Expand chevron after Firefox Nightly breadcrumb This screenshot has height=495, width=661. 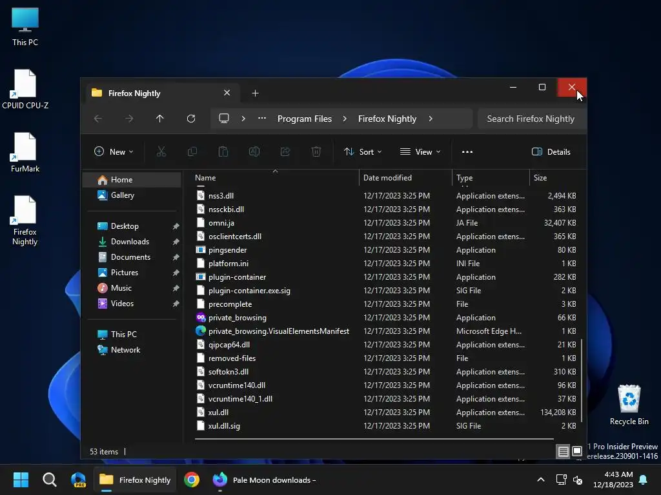tap(431, 119)
